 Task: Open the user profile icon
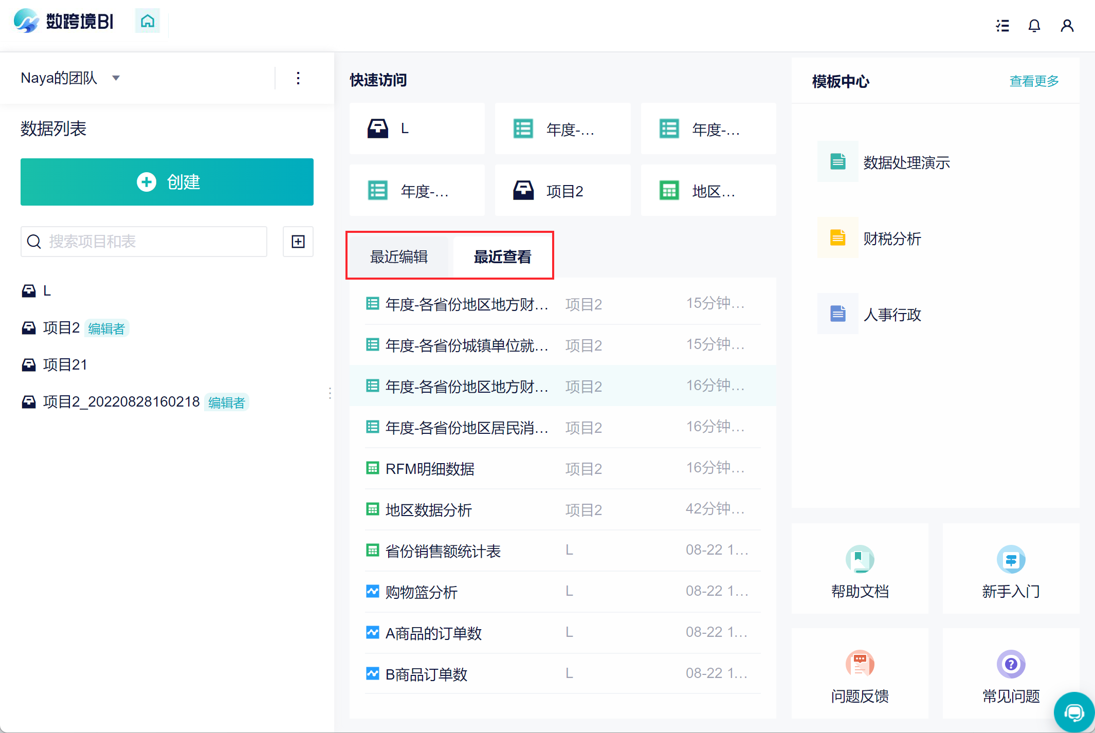point(1067,25)
